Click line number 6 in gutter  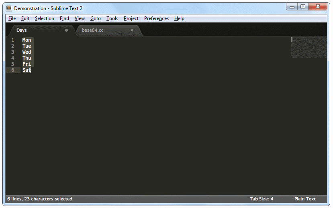click(13, 70)
